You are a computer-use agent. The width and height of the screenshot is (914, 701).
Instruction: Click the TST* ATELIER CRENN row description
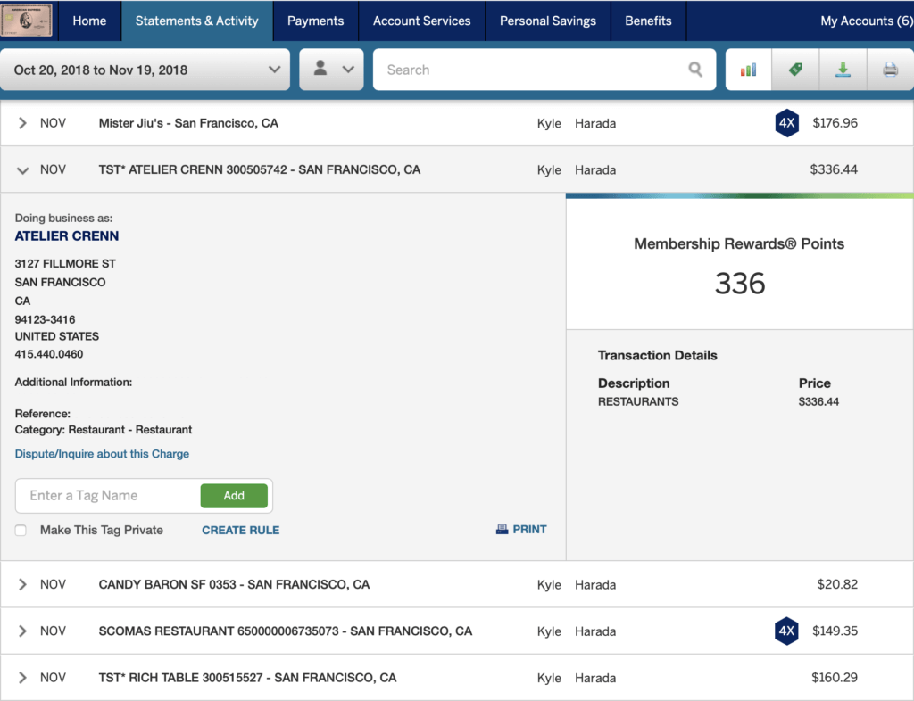260,169
